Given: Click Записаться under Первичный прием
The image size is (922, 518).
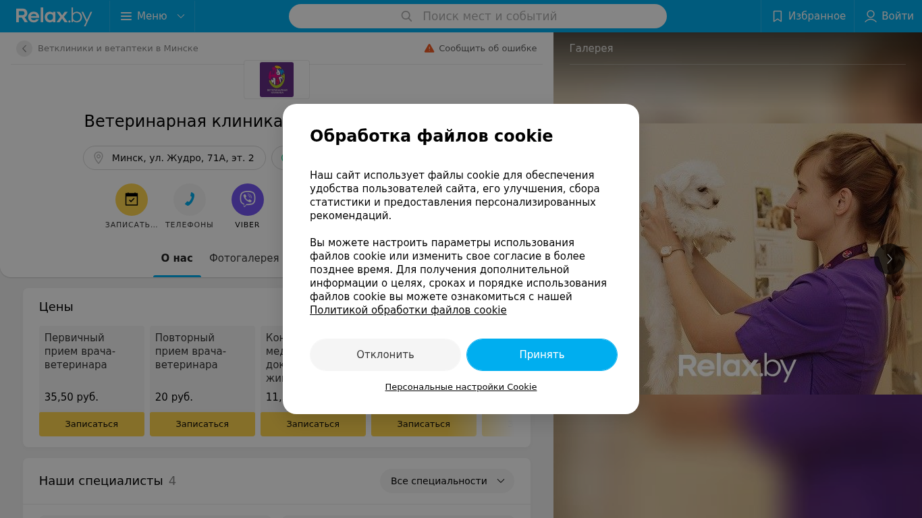Looking at the screenshot, I should [x=92, y=424].
